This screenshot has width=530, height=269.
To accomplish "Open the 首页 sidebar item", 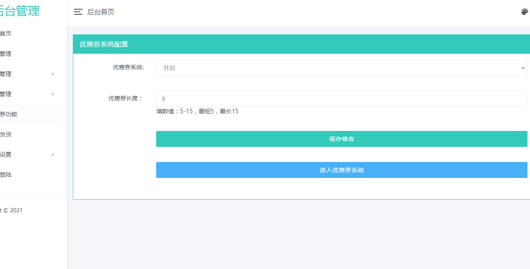I will click(6, 34).
